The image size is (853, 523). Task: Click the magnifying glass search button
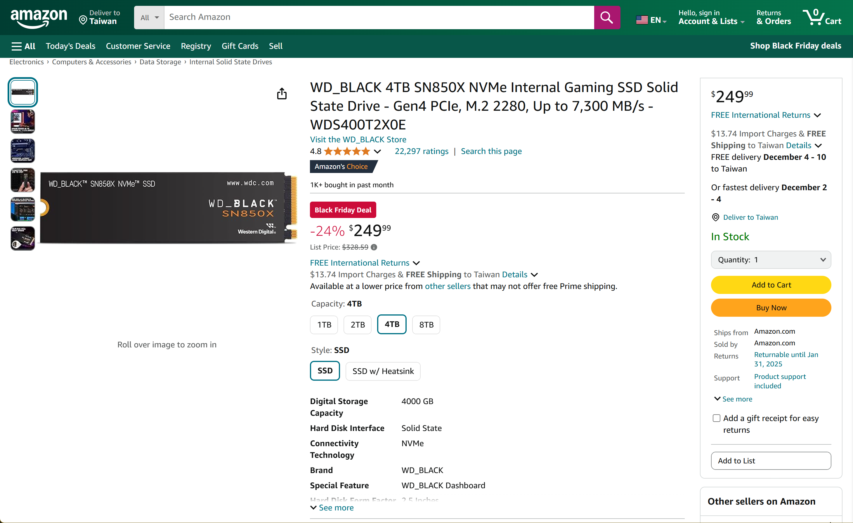(606, 17)
